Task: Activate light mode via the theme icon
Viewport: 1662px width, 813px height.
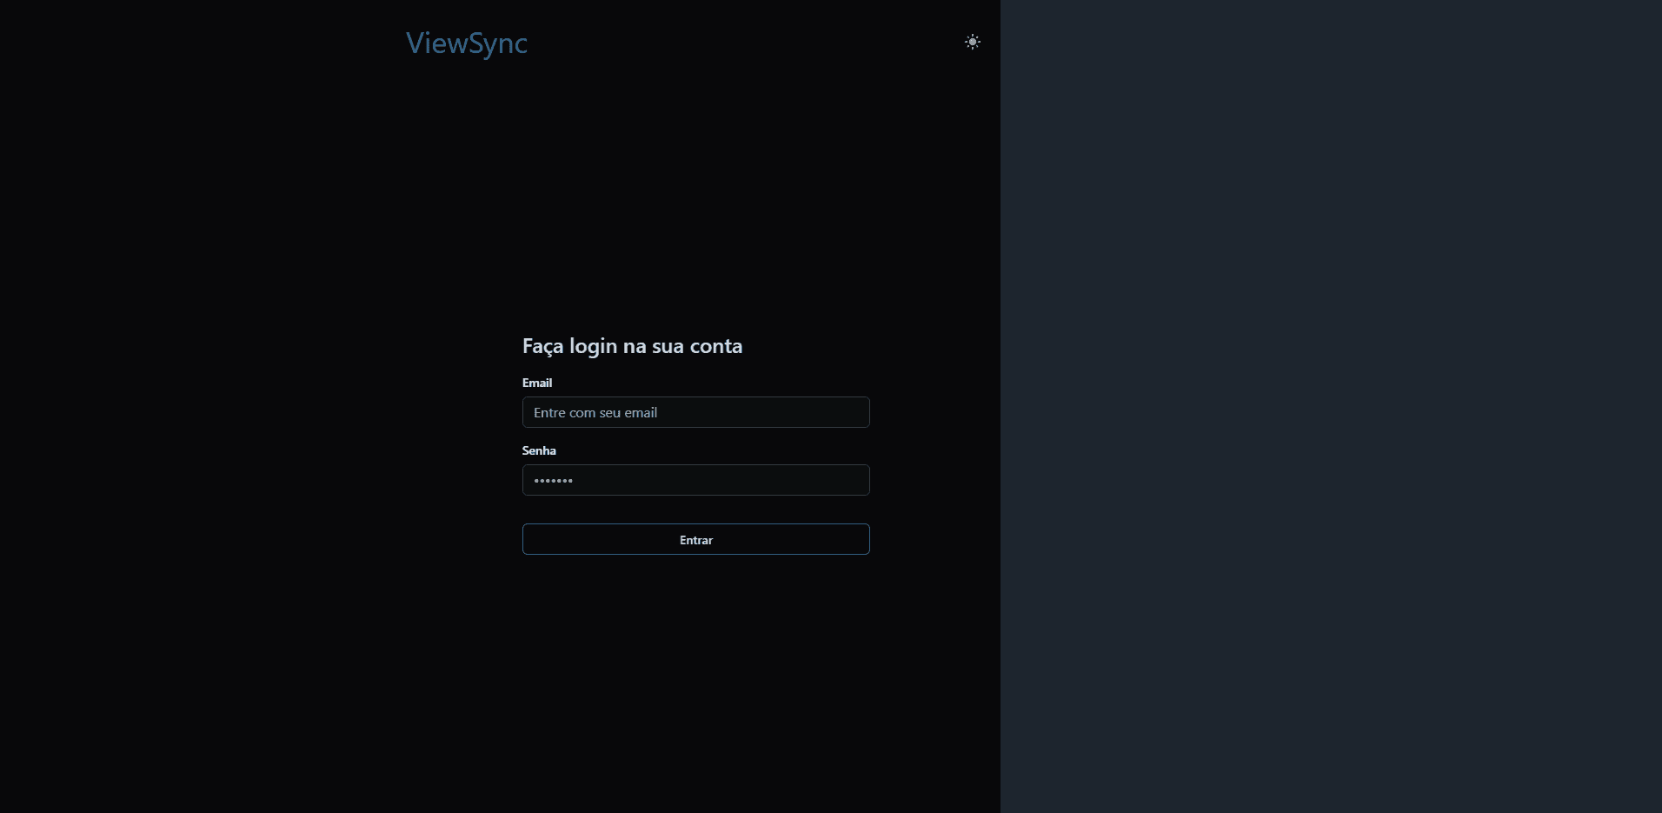Action: (972, 42)
